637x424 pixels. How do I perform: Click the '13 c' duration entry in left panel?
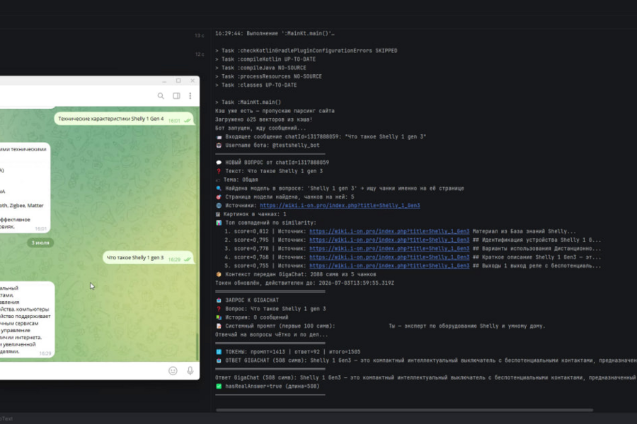(x=200, y=36)
